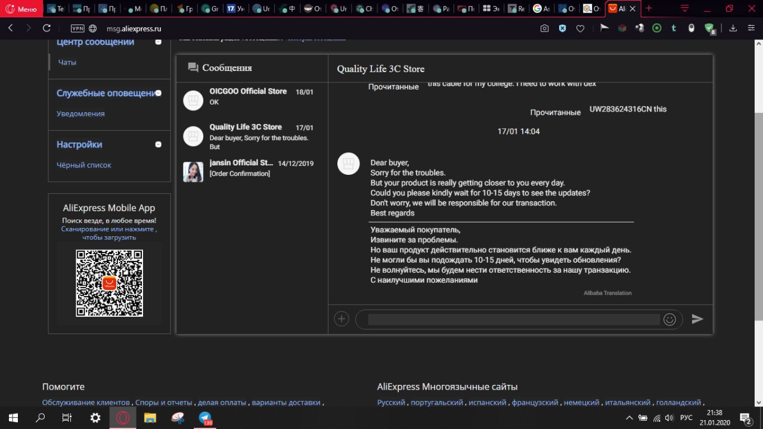Click the green circle extension icon
Screen dimensions: 763x429
click(656, 28)
